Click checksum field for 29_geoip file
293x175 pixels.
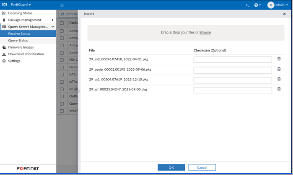click(x=233, y=70)
